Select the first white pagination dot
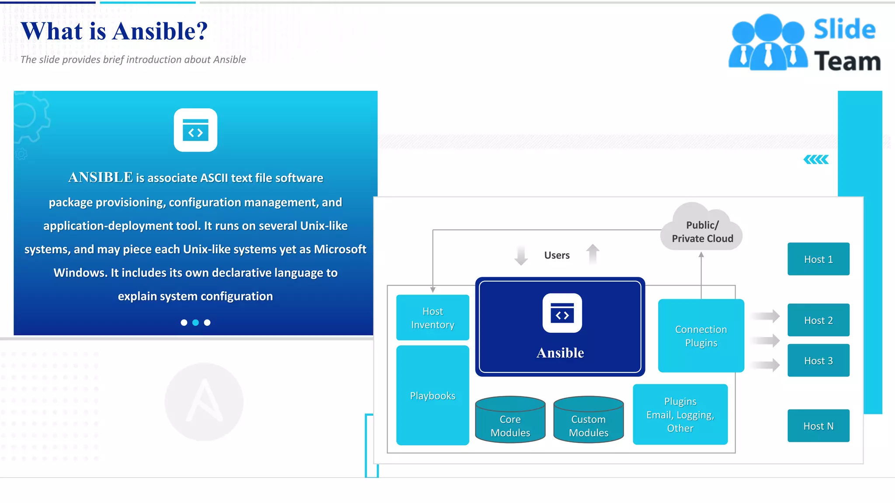This screenshot has height=503, width=895. 184,323
